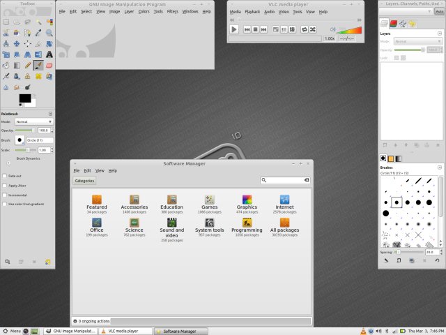Select the Blend gradient tool
Viewport: 446px width, 335px height.
point(17,66)
